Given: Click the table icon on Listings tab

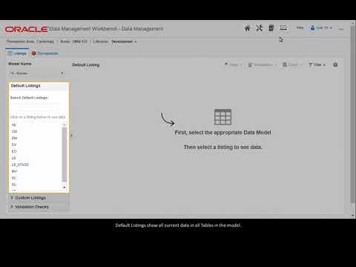Looking at the screenshot, I should click(10, 53).
